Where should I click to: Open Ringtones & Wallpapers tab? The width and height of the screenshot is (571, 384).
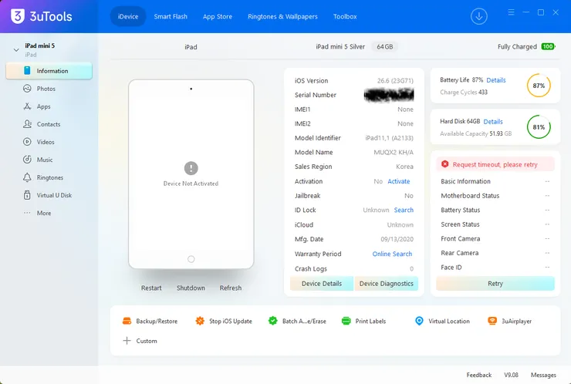point(282,16)
